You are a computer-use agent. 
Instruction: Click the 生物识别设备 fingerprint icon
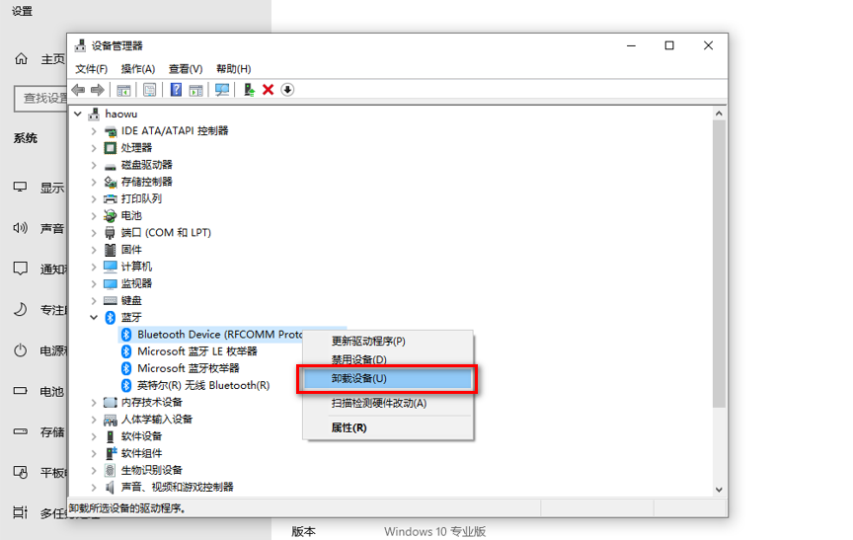(x=110, y=470)
